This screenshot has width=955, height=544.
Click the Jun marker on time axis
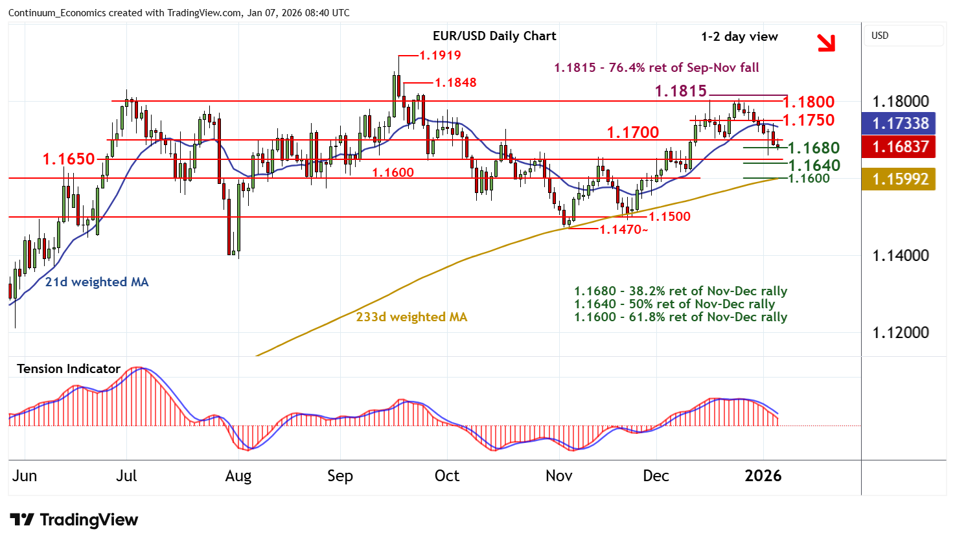25,476
